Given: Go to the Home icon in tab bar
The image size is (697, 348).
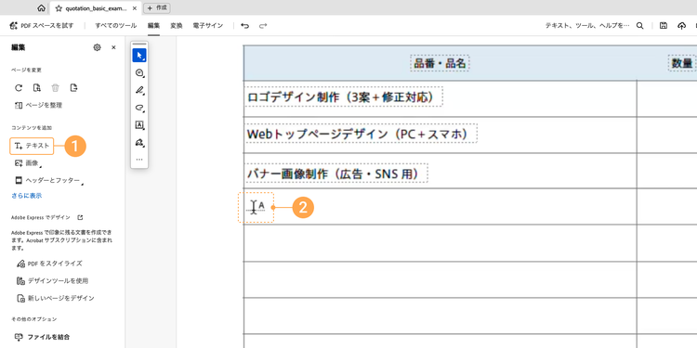Looking at the screenshot, I should pos(41,8).
